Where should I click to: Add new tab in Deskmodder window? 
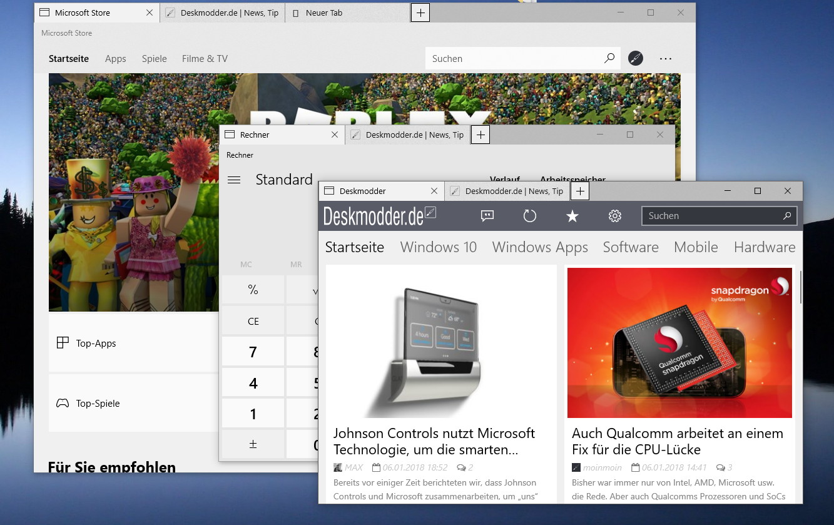point(580,191)
